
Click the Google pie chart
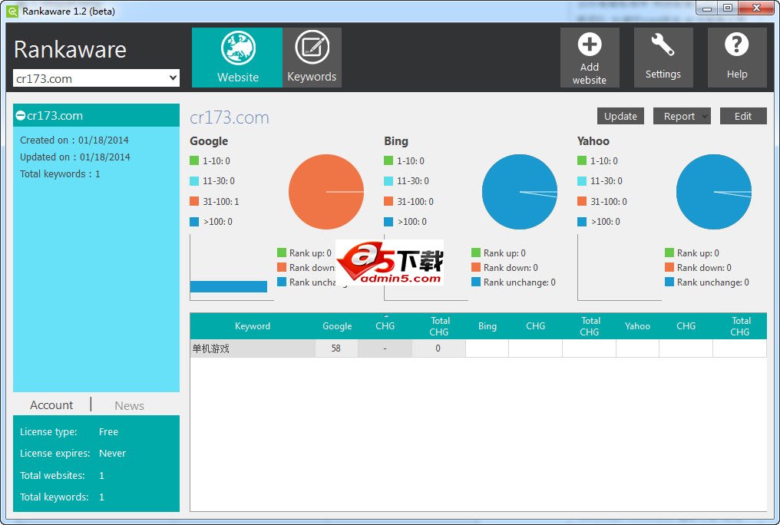pos(326,192)
